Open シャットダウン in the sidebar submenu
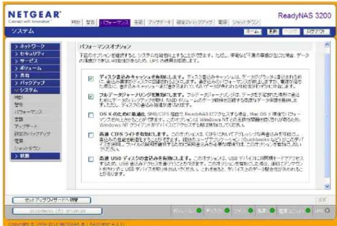This screenshot has height=226, width=337. (x=27, y=148)
